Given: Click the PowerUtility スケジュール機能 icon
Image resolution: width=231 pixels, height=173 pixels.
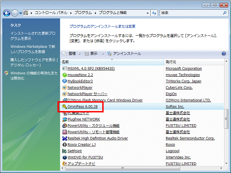Looking at the screenshot, I should pyautogui.click(x=65, y=126).
